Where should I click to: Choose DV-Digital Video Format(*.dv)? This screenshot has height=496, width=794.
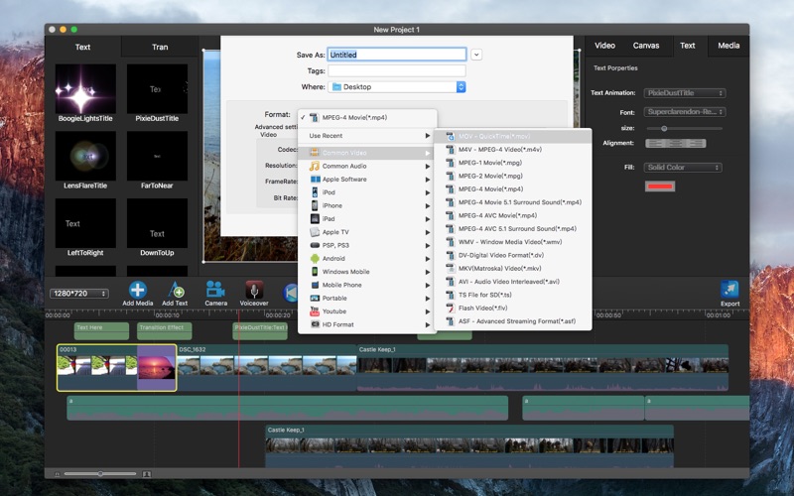(x=512, y=255)
